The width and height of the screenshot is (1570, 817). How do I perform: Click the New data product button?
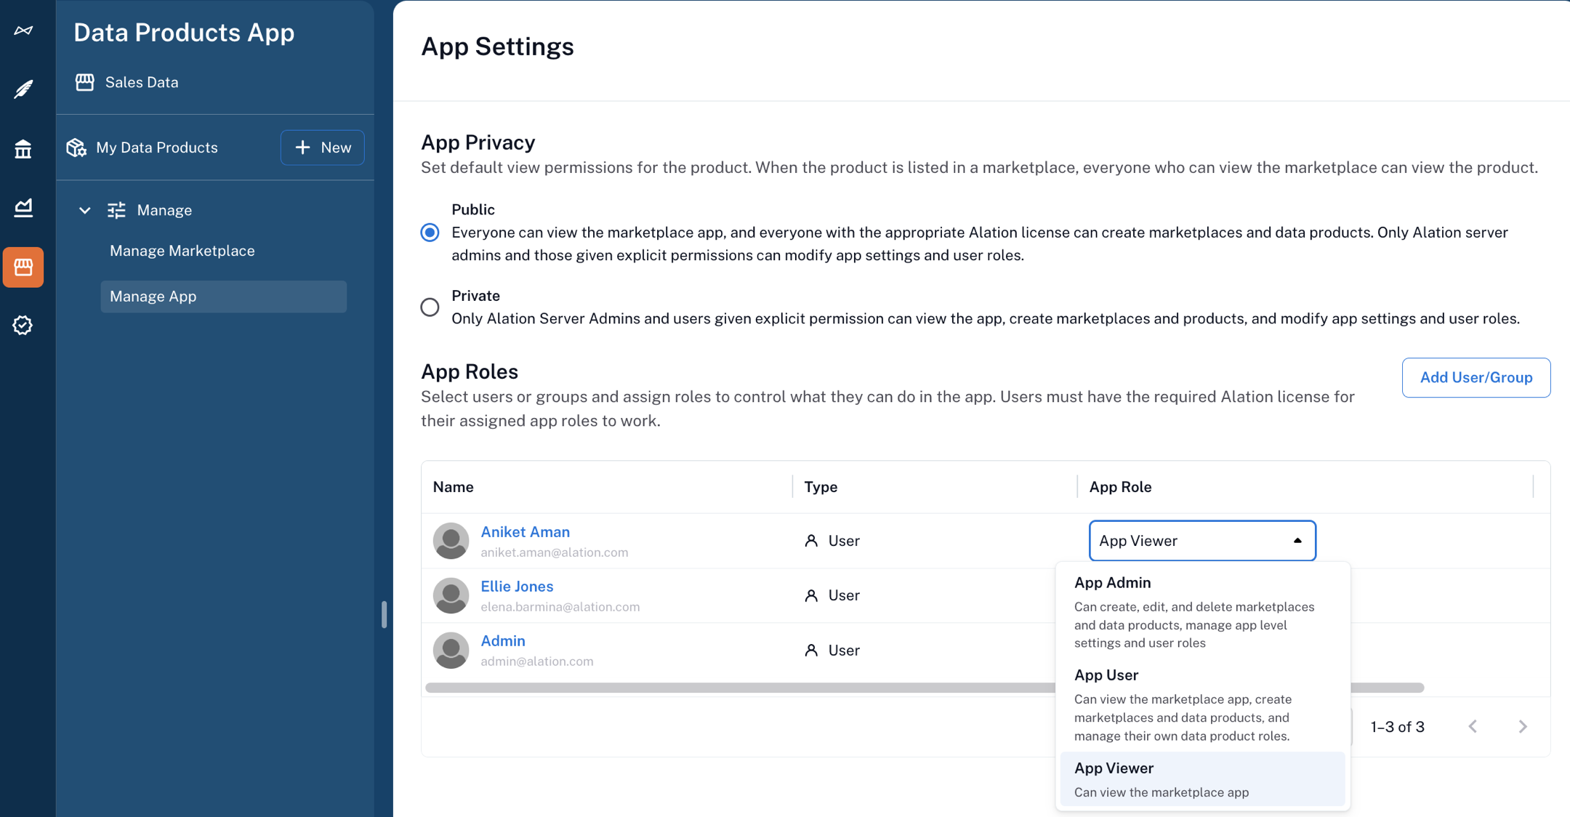(x=323, y=148)
